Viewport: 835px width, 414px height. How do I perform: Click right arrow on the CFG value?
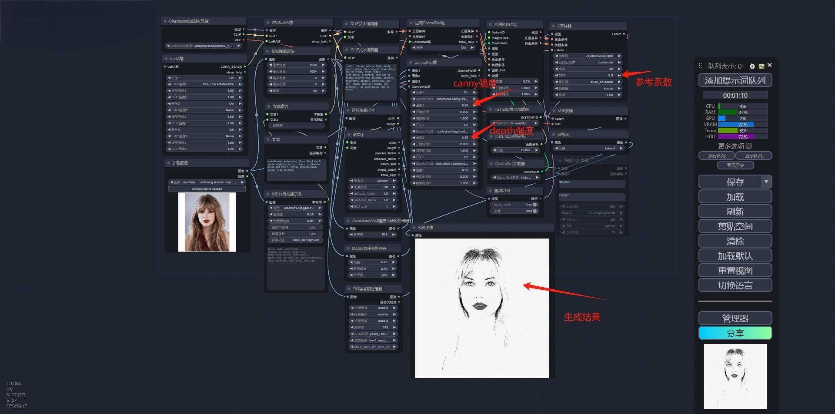coord(619,76)
